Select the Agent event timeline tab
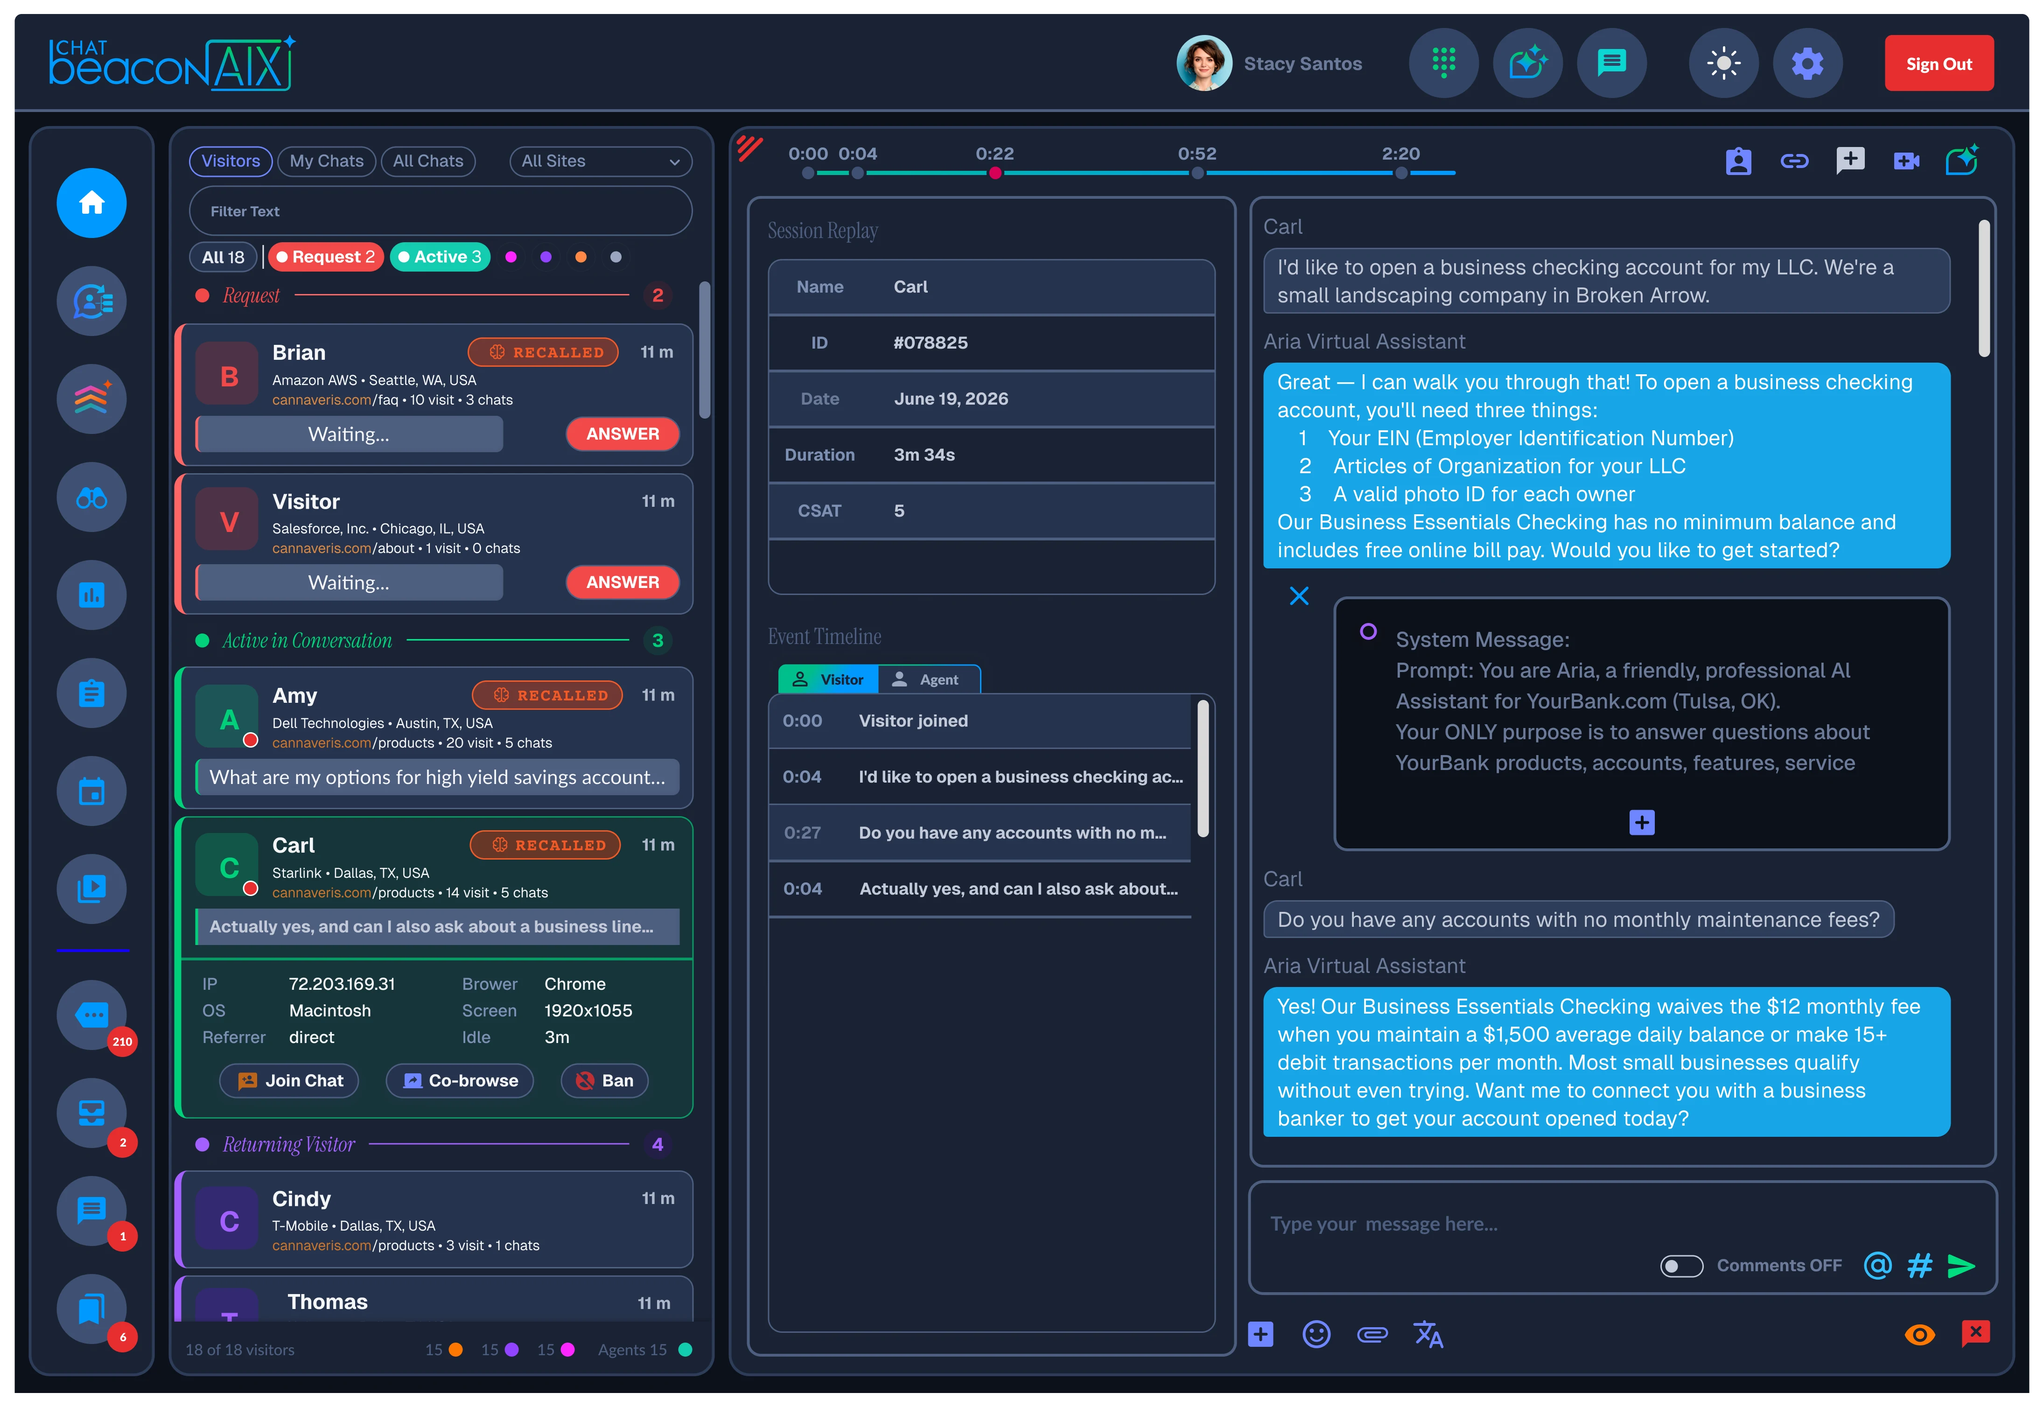 tap(928, 679)
